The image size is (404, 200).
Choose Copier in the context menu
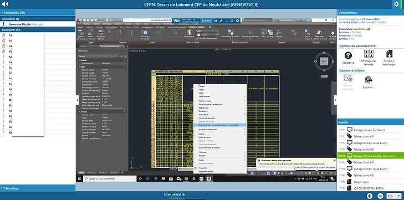tap(202, 89)
